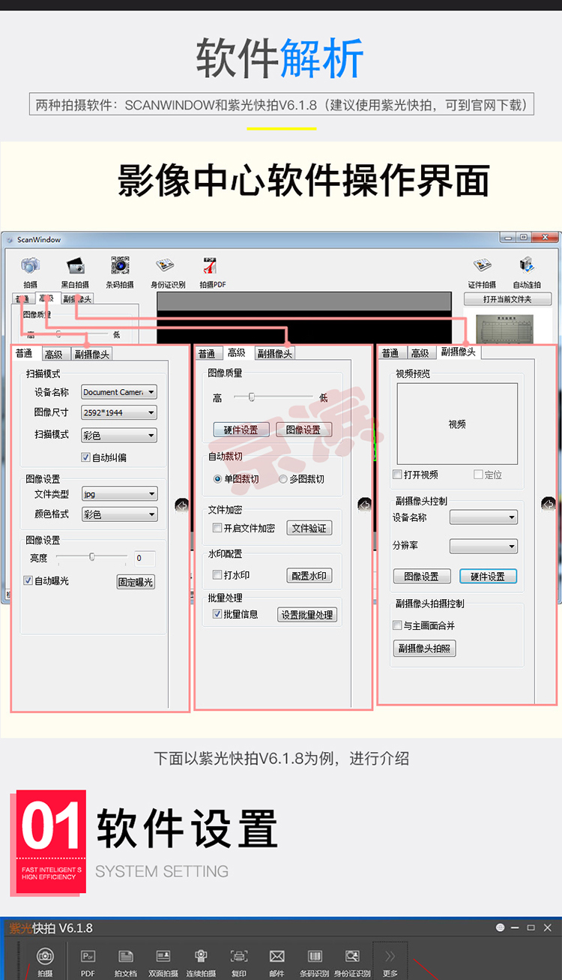Click 图像设置 button under 图像质量 slider

click(303, 430)
